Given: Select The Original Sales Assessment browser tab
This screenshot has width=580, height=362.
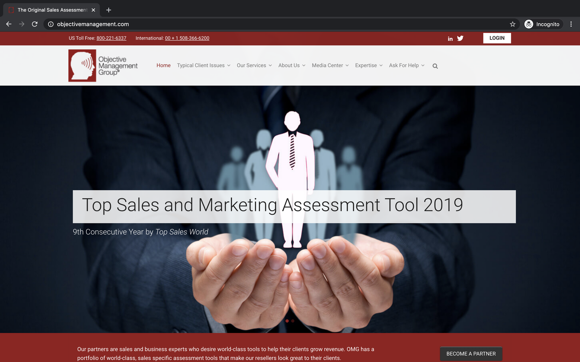Looking at the screenshot, I should click(52, 10).
